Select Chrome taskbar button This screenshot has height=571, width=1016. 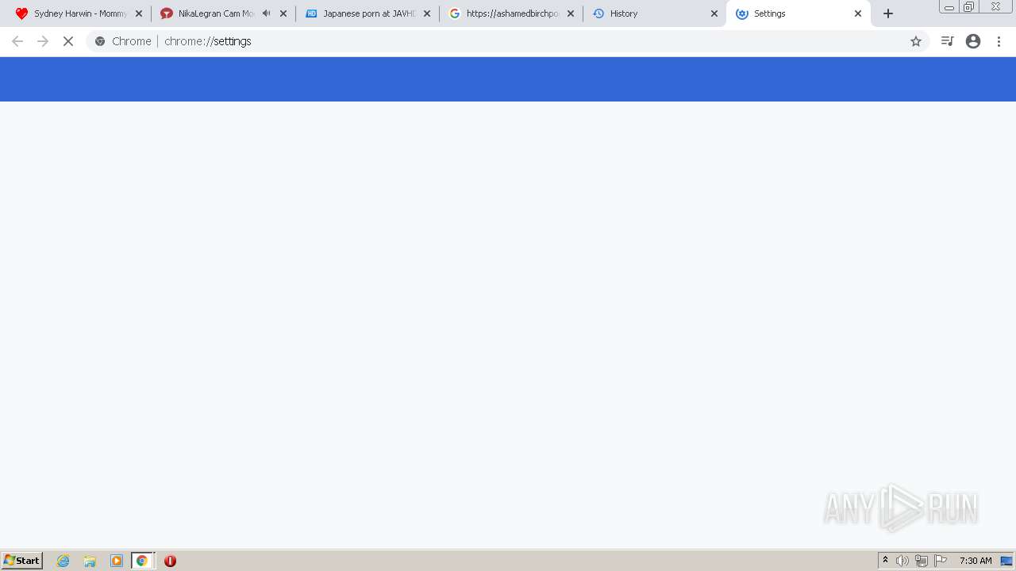click(x=142, y=561)
